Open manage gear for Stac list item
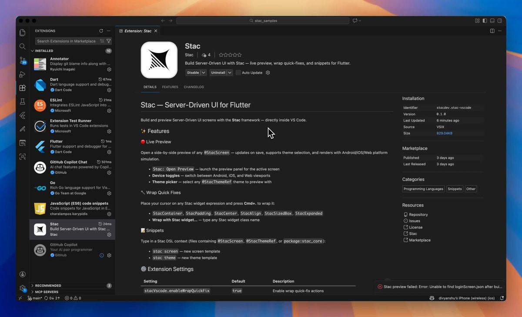Image resolution: width=522 pixels, height=317 pixels. 109,235
